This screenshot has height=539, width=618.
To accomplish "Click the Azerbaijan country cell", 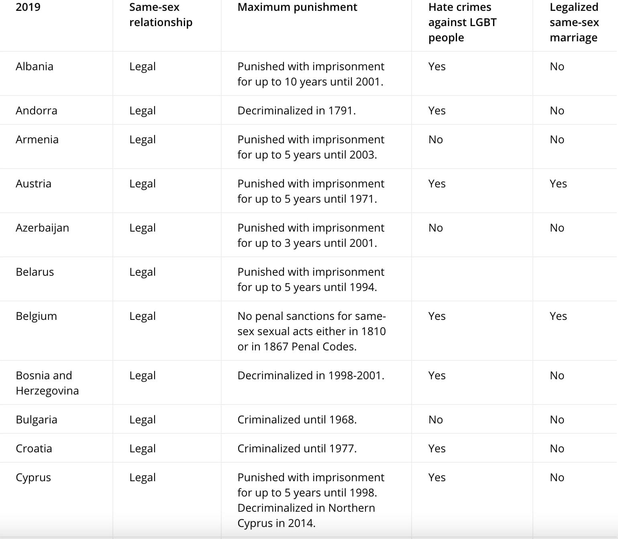I will click(x=42, y=228).
